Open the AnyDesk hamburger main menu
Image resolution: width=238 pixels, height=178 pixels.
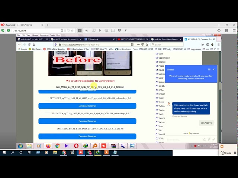[234, 30]
